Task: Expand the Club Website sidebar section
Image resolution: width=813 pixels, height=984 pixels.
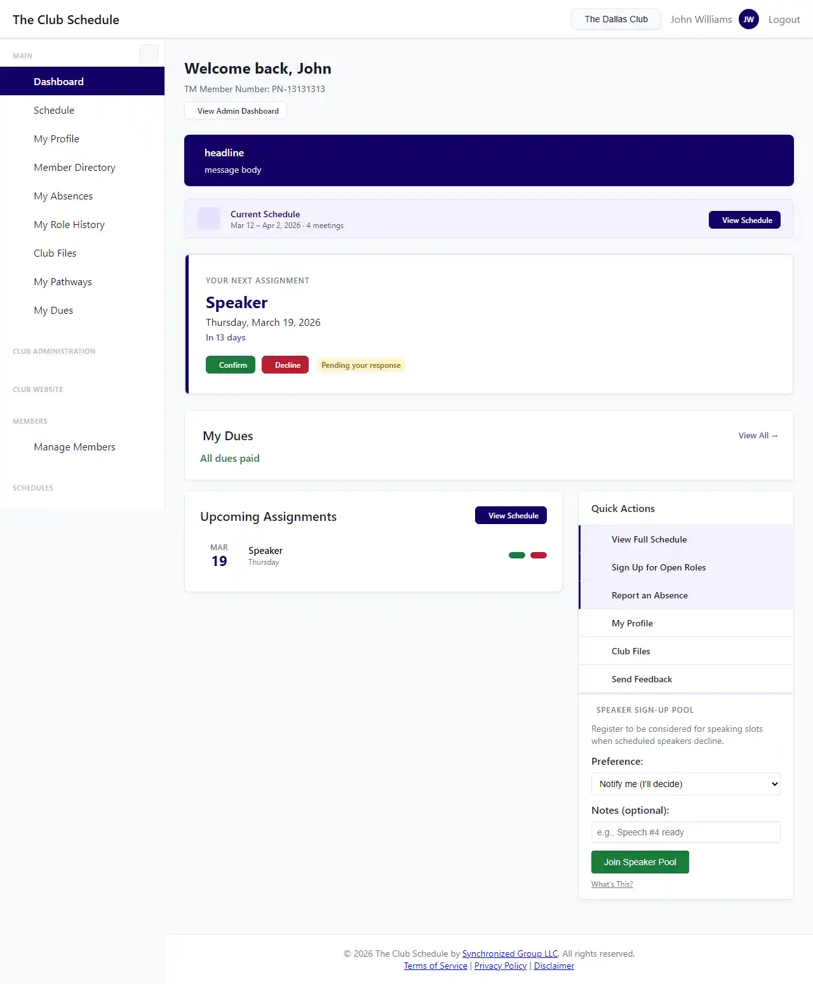Action: [38, 389]
